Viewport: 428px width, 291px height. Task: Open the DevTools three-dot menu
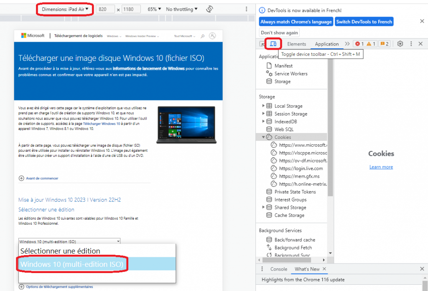(411, 44)
